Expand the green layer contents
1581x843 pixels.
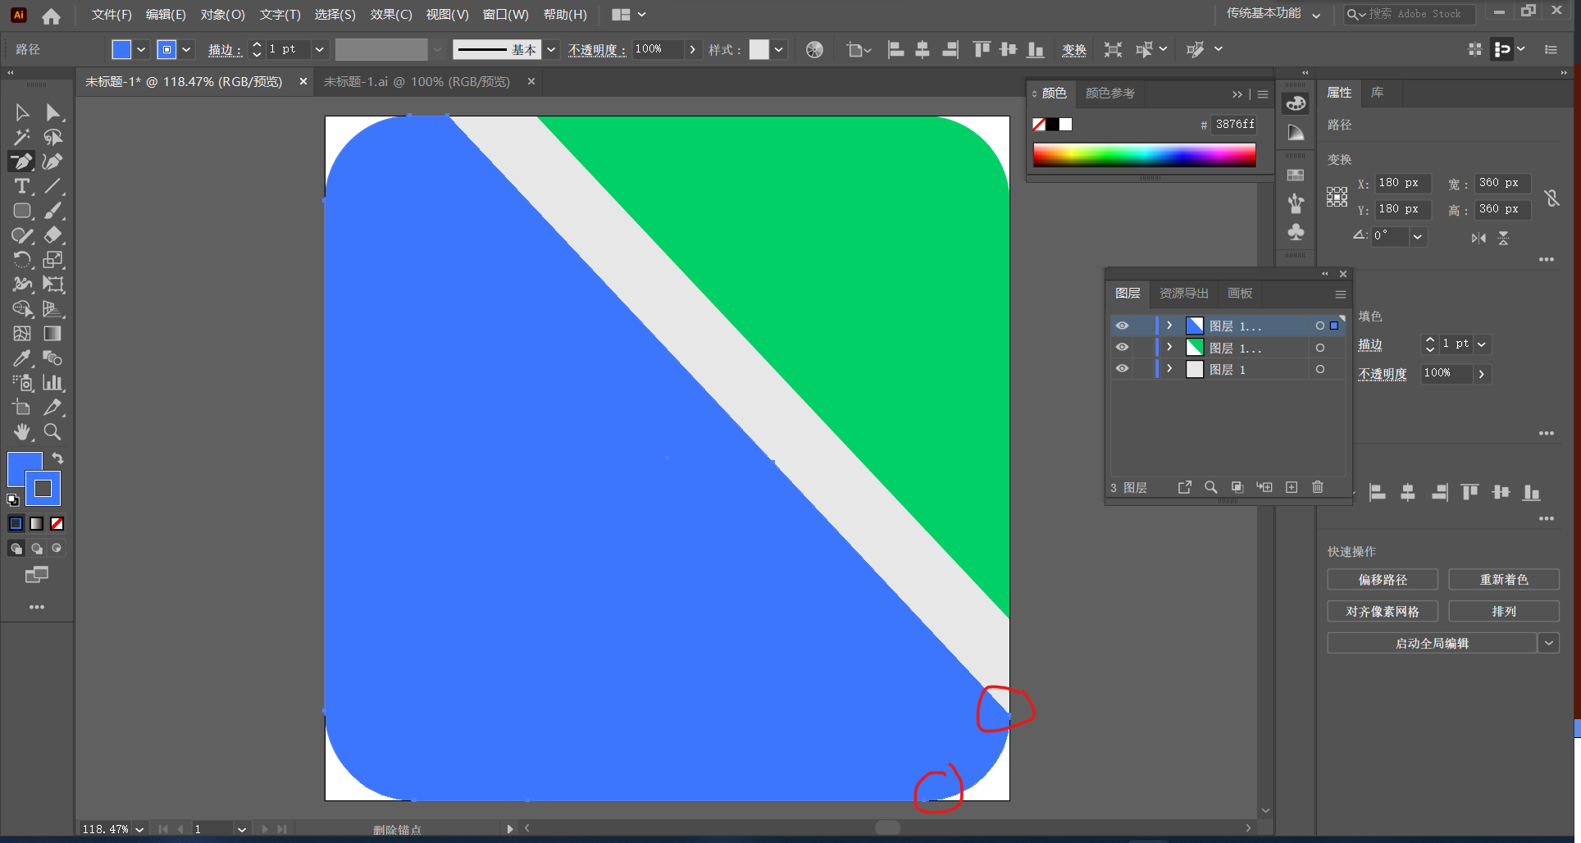pos(1169,347)
